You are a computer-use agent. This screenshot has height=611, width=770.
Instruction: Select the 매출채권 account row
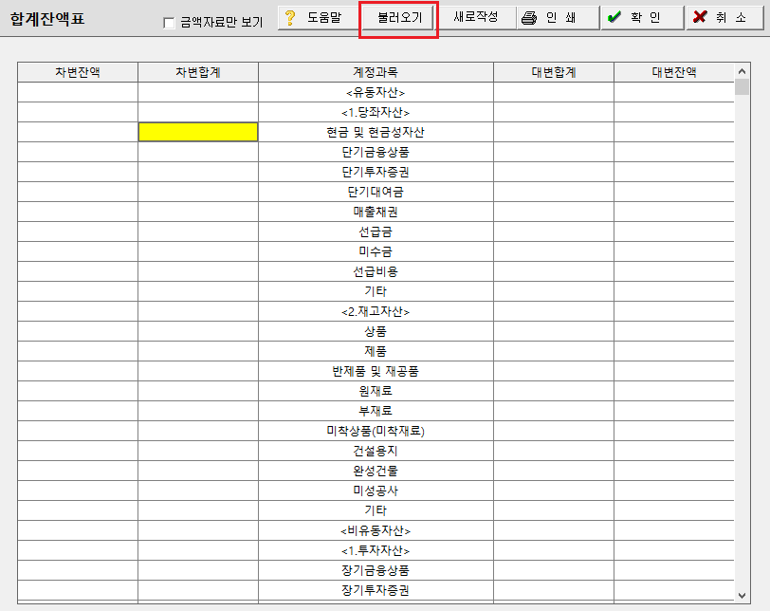(376, 212)
